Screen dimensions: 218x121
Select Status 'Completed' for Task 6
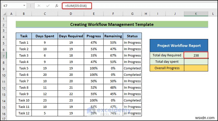(x=132, y=75)
